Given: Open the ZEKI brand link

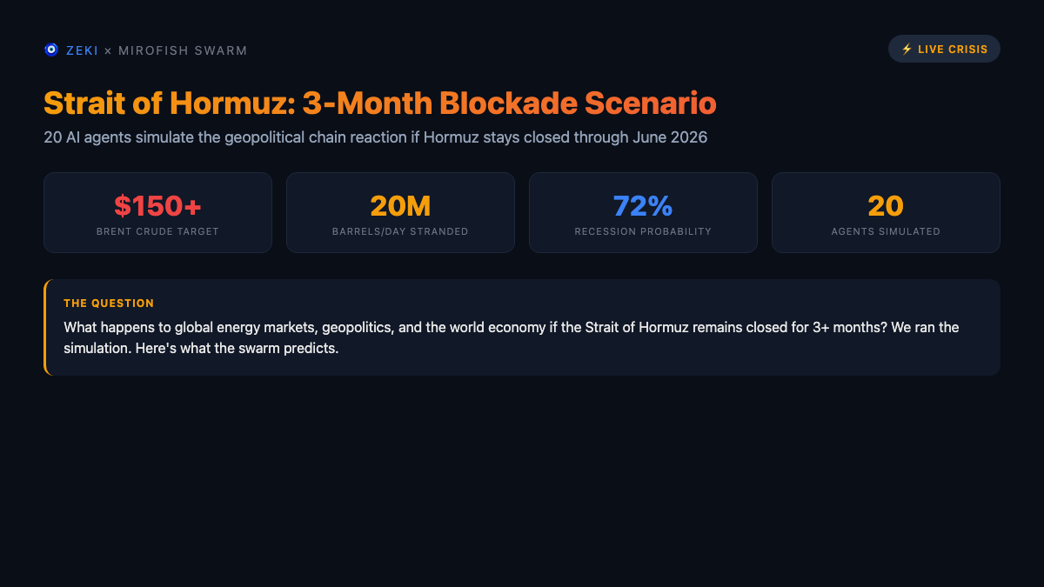Looking at the screenshot, I should point(83,50).
